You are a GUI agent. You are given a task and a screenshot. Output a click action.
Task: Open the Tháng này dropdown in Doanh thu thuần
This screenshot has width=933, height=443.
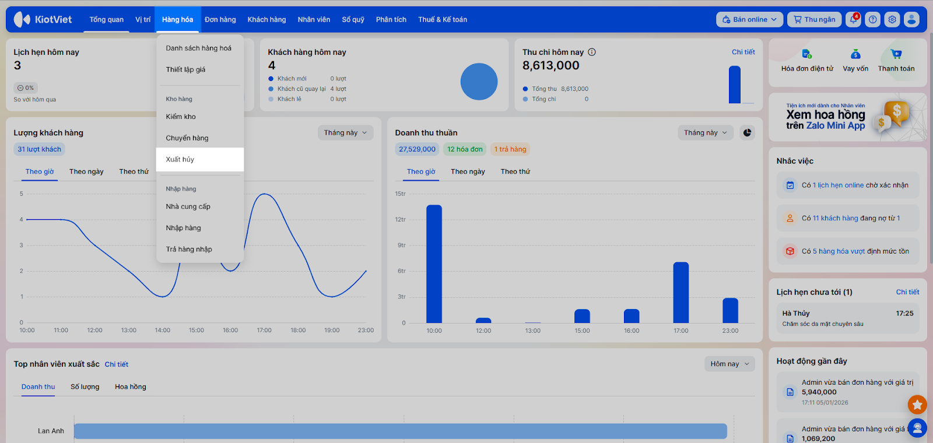pos(706,133)
